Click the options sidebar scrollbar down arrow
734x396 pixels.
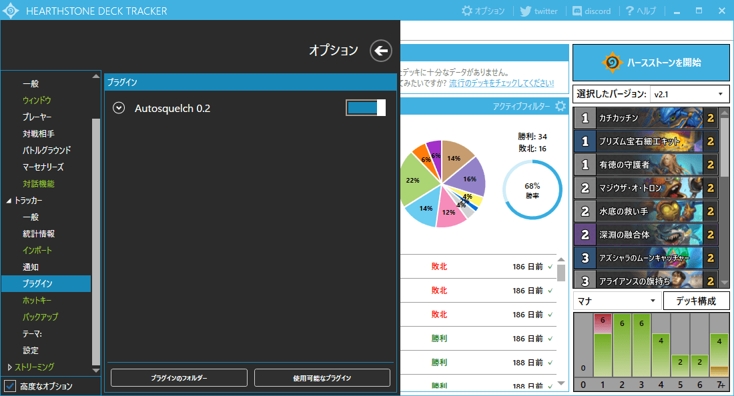tap(96, 370)
